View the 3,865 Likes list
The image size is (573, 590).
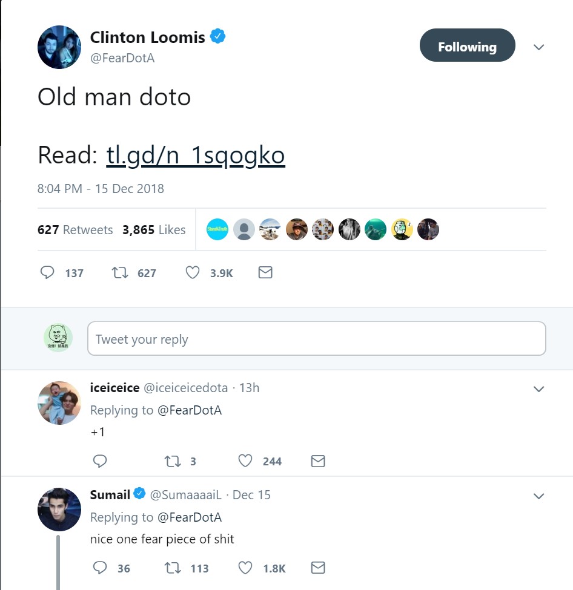tap(154, 230)
